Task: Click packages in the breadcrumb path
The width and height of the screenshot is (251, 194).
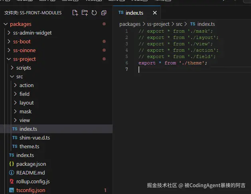Action: pos(130,24)
